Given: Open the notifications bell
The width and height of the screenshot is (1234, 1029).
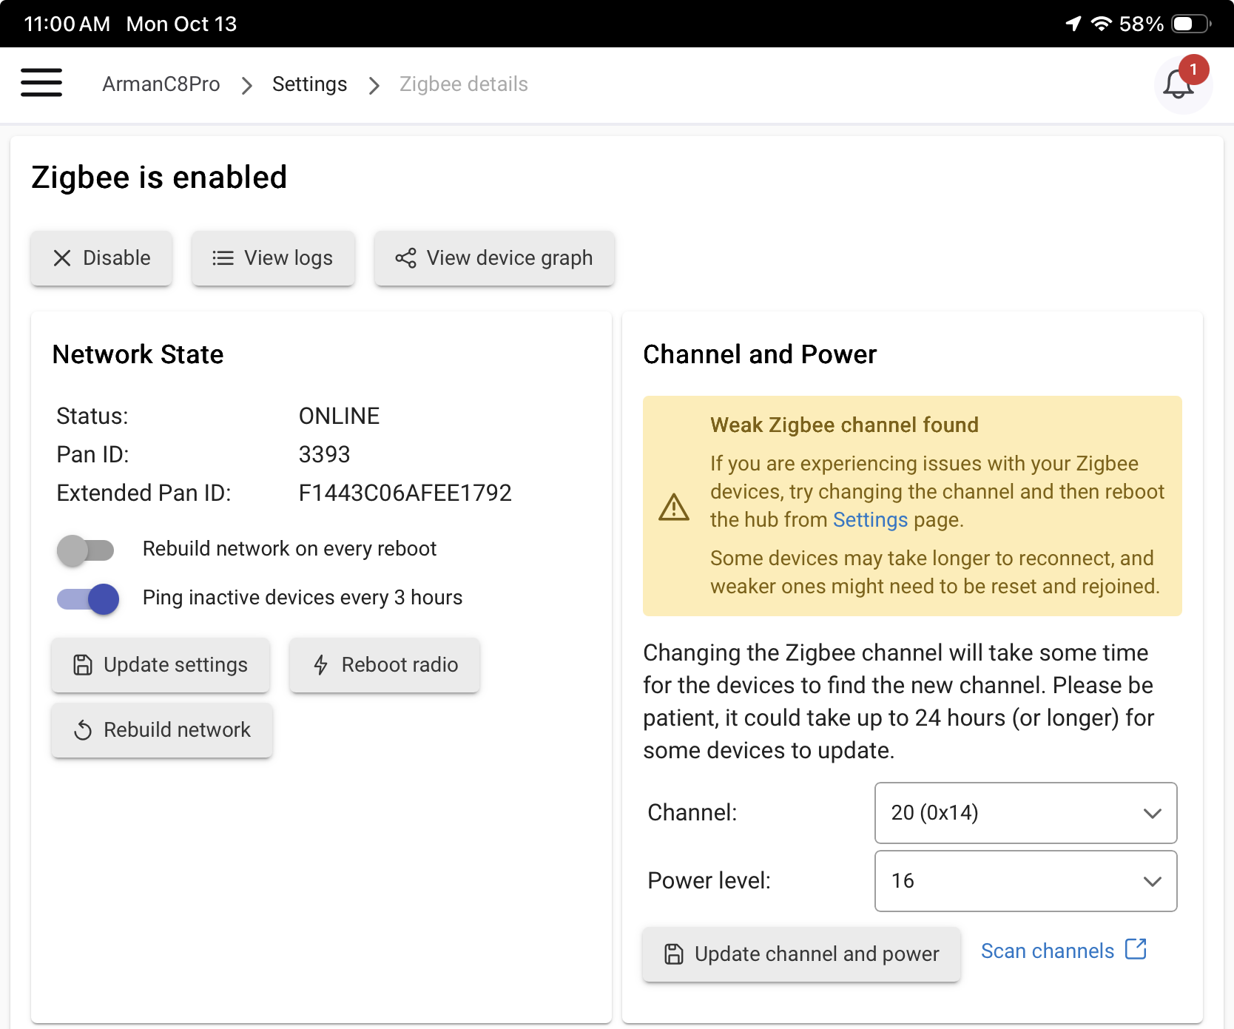Looking at the screenshot, I should coord(1179,84).
